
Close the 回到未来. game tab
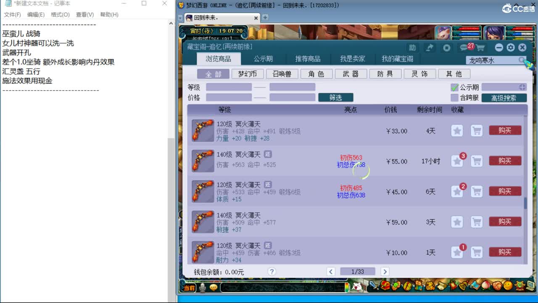[x=256, y=18]
